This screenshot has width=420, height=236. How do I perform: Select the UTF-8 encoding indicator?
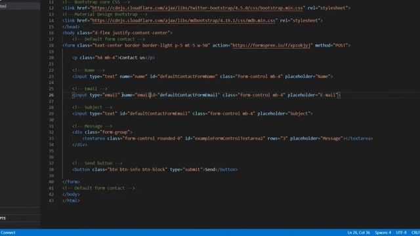pos(401,233)
